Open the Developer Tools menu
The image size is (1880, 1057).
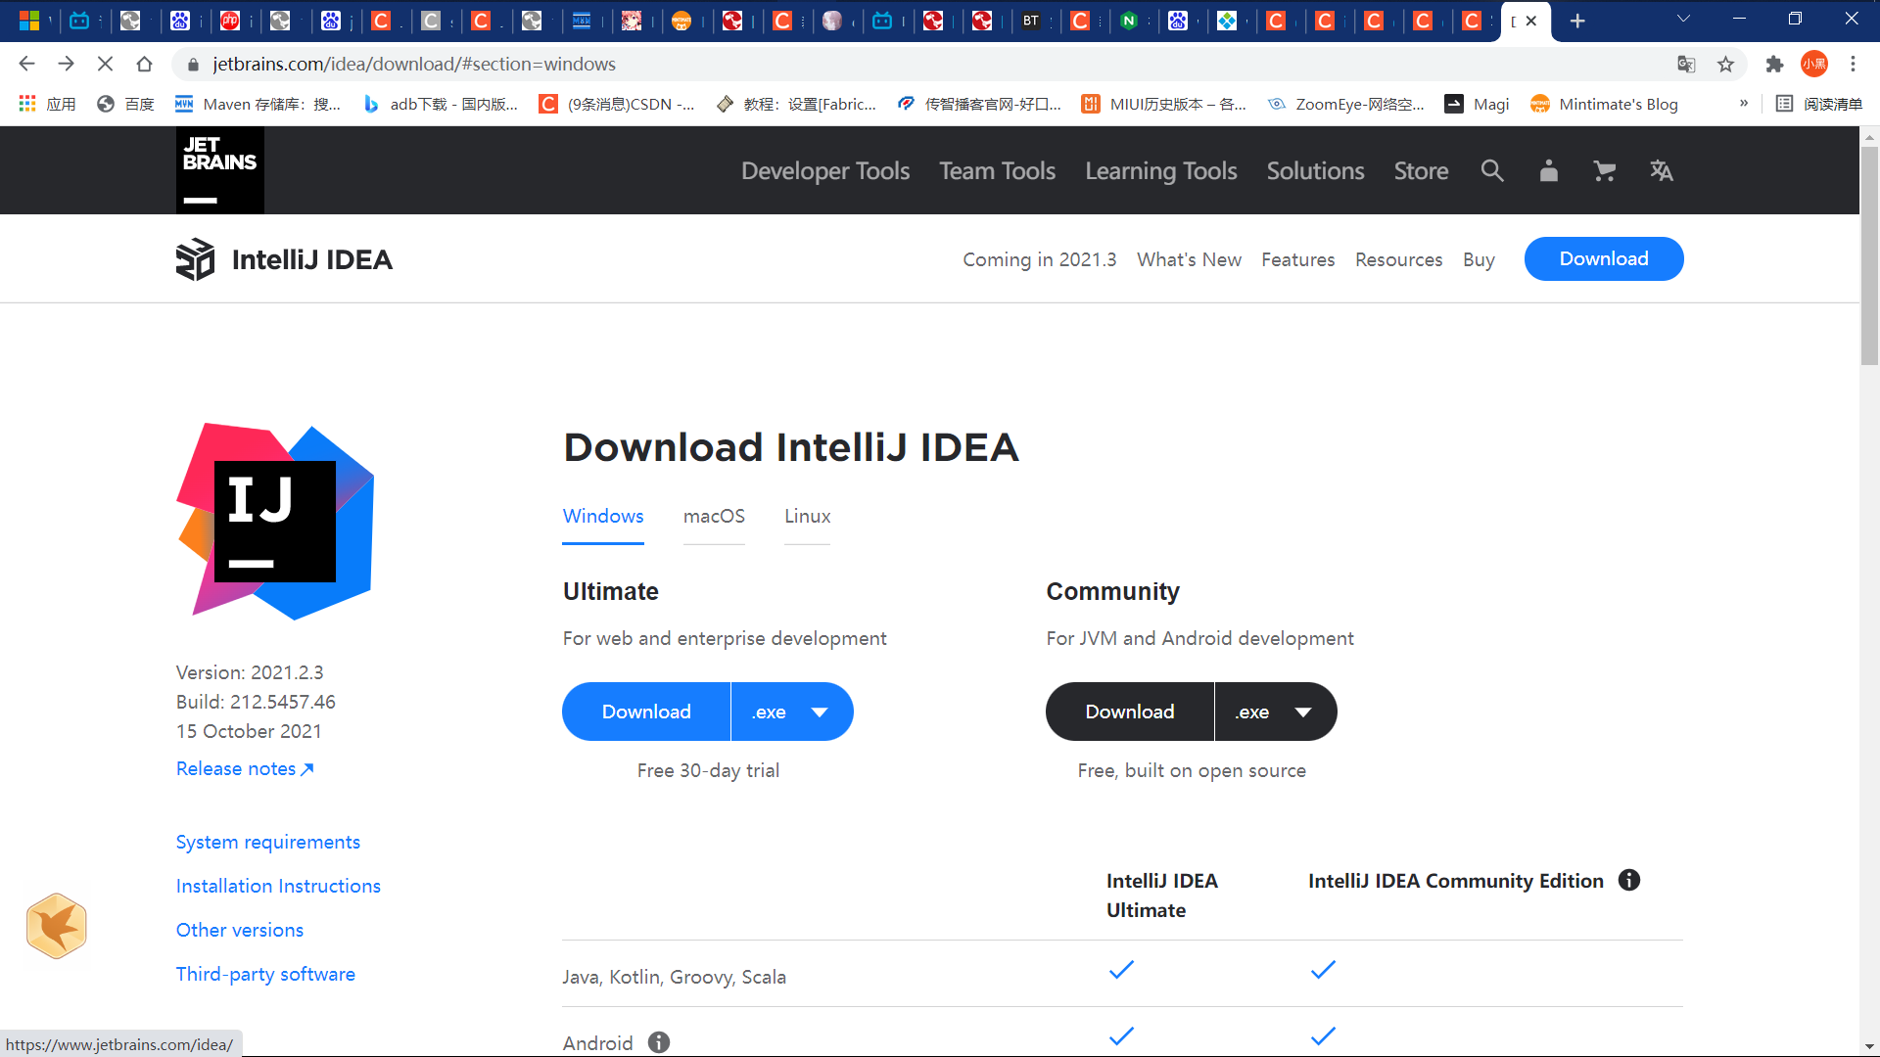(825, 170)
